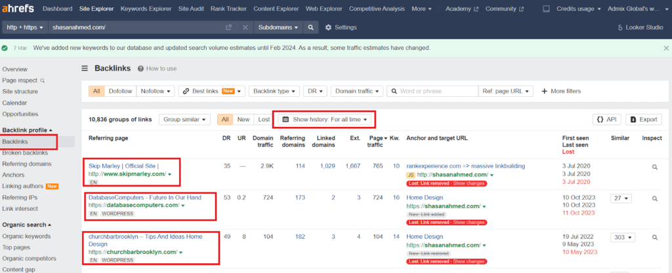The height and width of the screenshot is (273, 672).
Task: Open How to use help
Action: (157, 68)
